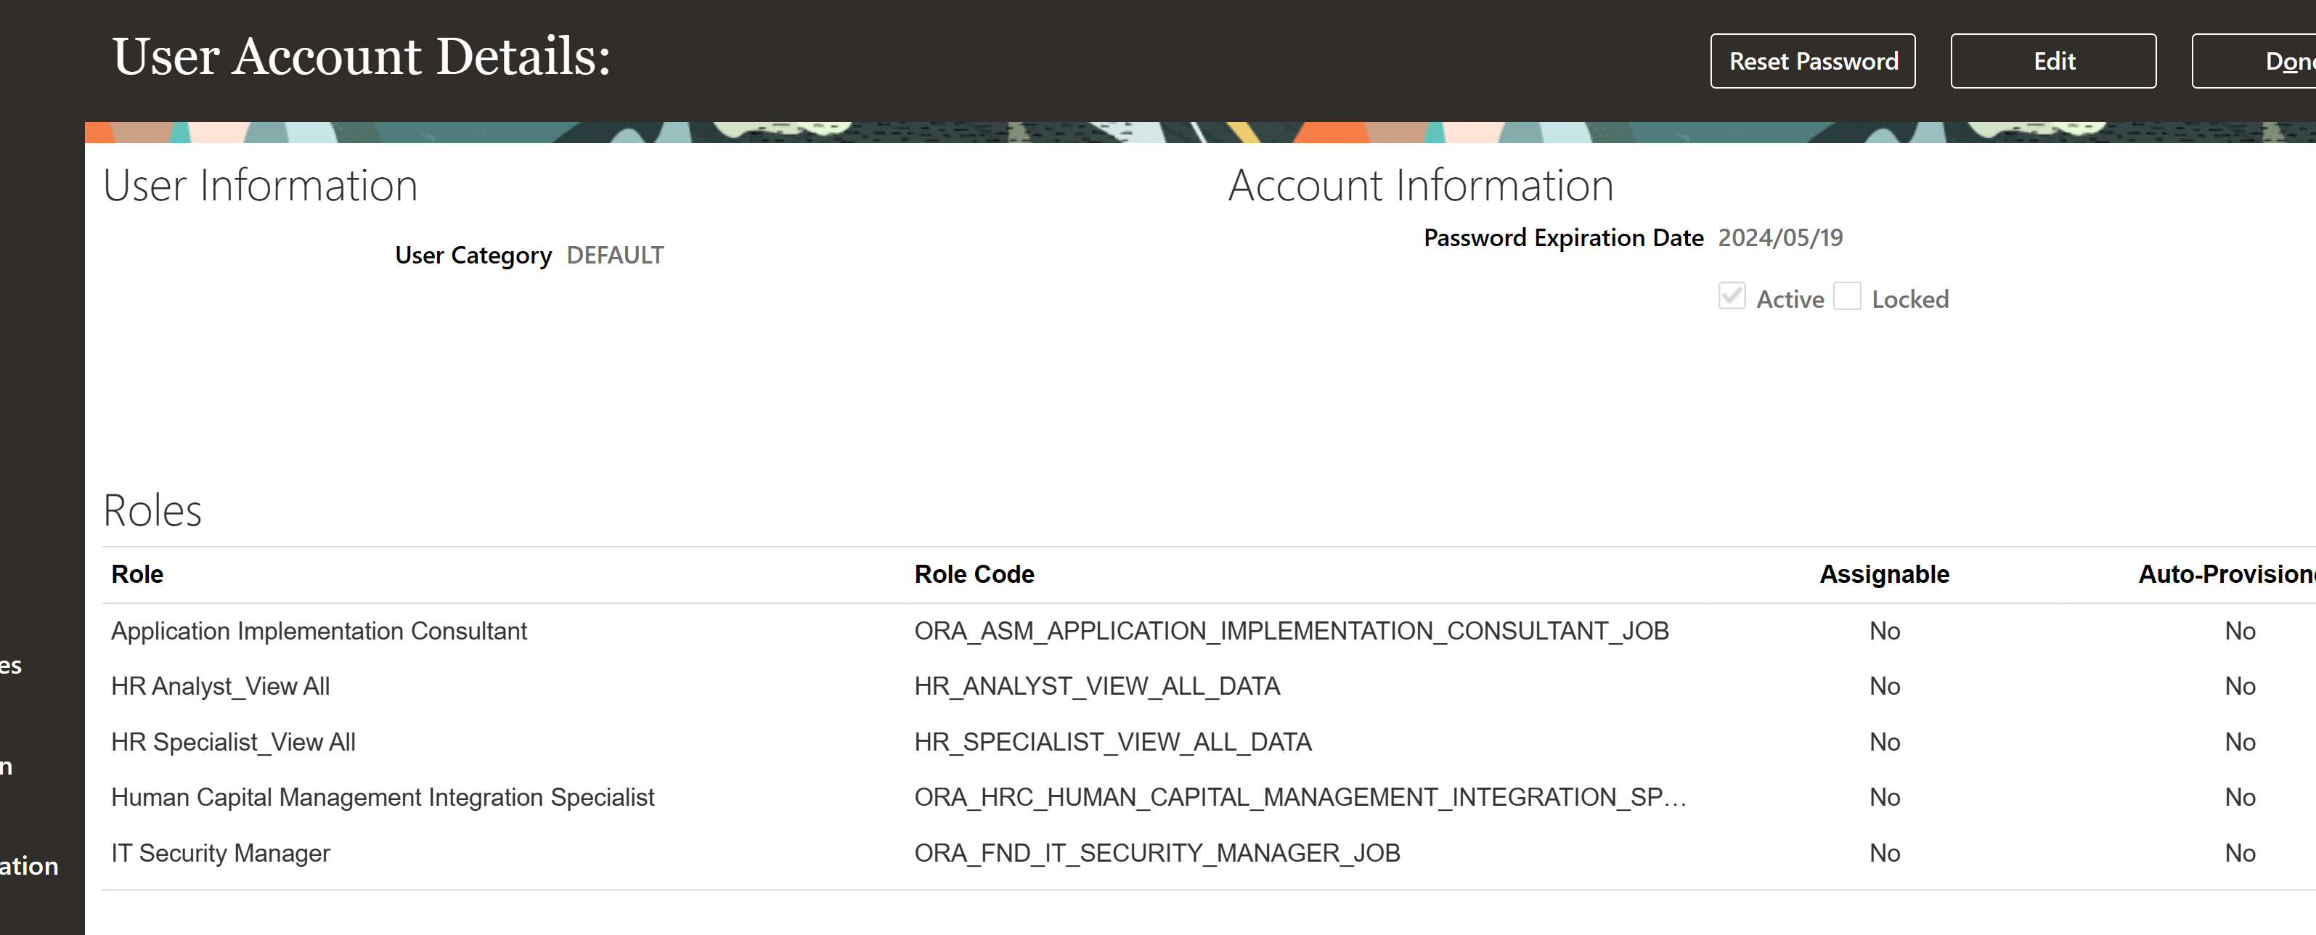Select the IT Security Manager role row
The image size is (2316, 935).
[220, 852]
